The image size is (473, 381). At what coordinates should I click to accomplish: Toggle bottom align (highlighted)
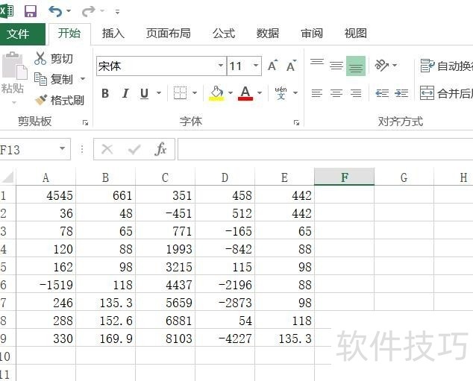(356, 66)
